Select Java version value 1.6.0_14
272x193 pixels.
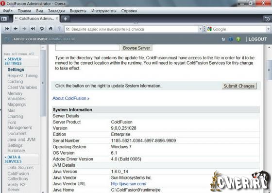[119, 172]
